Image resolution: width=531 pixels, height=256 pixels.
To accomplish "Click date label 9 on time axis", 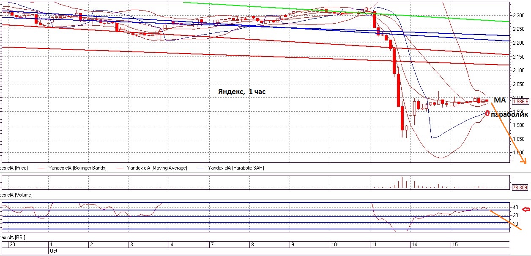I will pyautogui.click(x=292, y=245).
